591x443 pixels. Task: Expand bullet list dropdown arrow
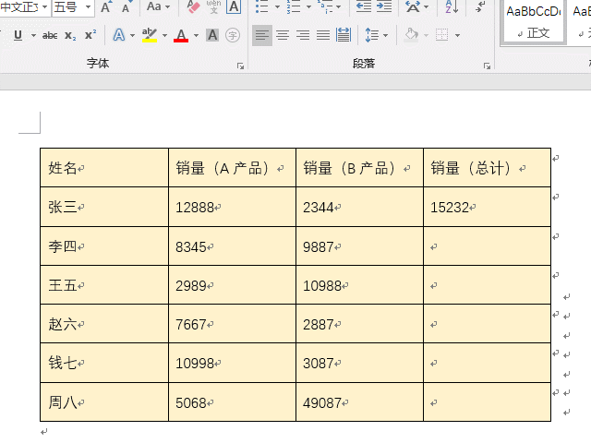pos(277,6)
